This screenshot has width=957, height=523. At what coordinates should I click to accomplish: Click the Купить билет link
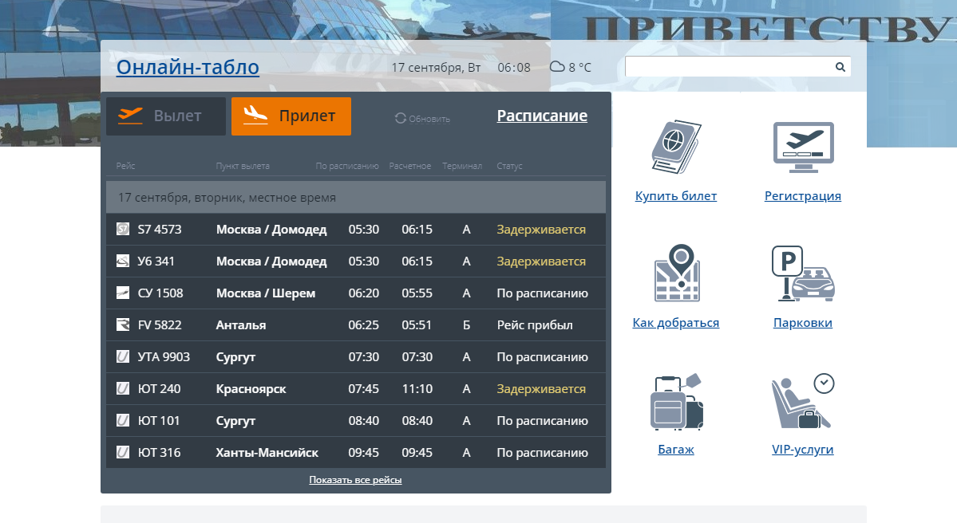tap(676, 196)
